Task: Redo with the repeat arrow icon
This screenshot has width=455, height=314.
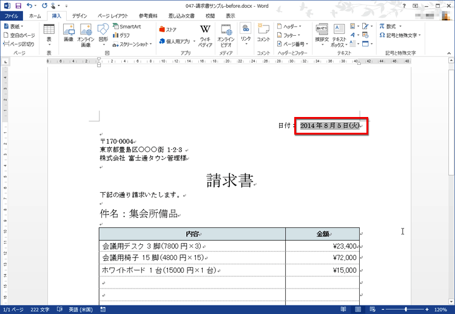Action: [x=44, y=5]
